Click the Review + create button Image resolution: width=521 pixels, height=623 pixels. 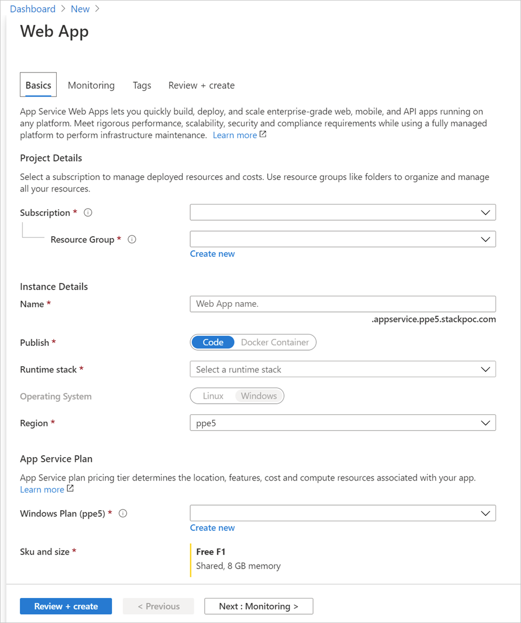tap(66, 606)
